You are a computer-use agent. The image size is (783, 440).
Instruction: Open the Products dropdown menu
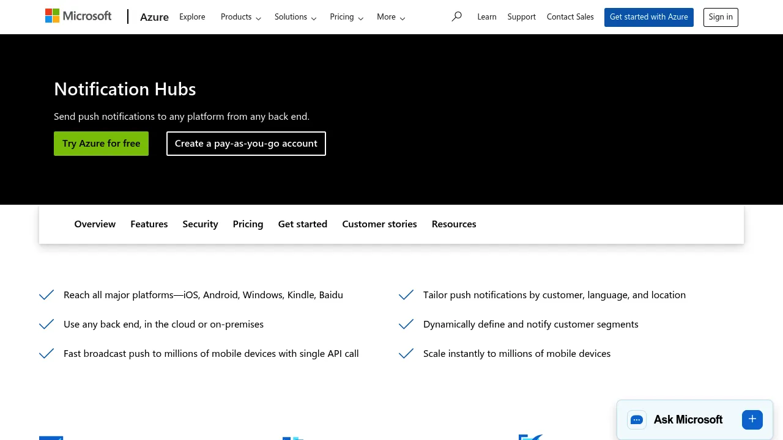point(241,17)
